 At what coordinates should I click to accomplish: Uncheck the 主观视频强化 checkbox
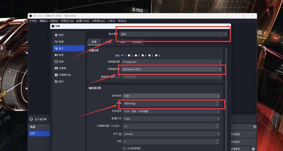pos(124,148)
